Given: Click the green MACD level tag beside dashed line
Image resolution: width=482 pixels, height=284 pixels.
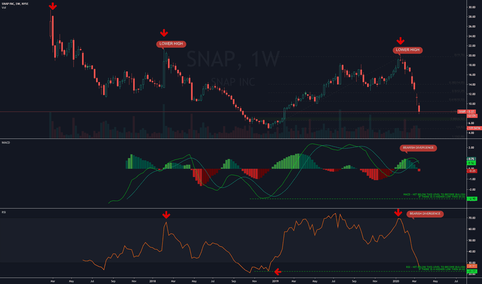Looking at the screenshot, I should (472, 199).
